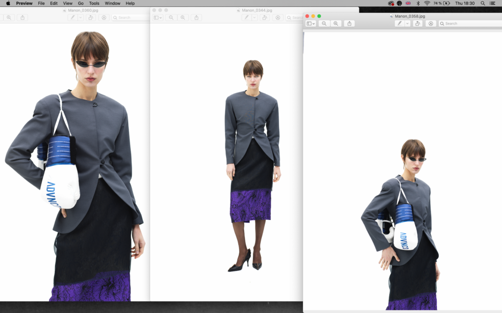Open the sidebar view dropdown in Manon_0344.jpg
The image size is (502, 313).
click(x=157, y=18)
